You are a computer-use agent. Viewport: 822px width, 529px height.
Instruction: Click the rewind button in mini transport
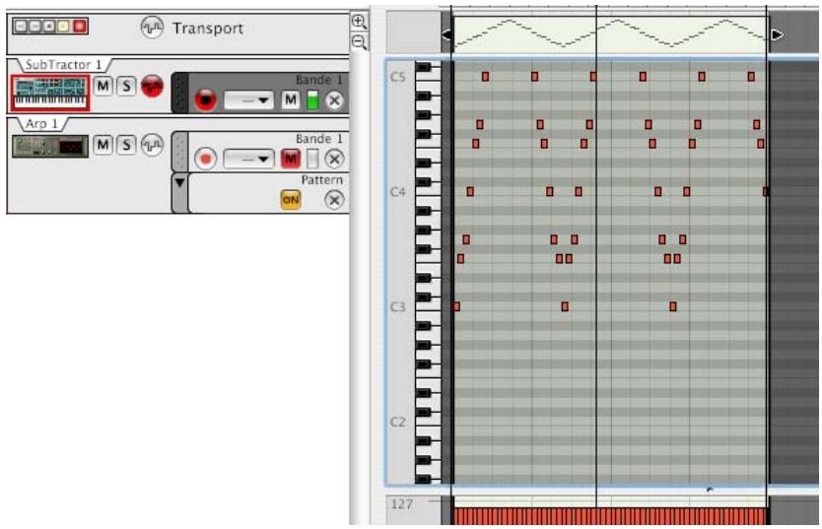pos(21,27)
